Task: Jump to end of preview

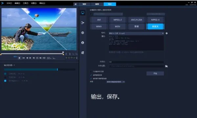Action: coord(34,58)
